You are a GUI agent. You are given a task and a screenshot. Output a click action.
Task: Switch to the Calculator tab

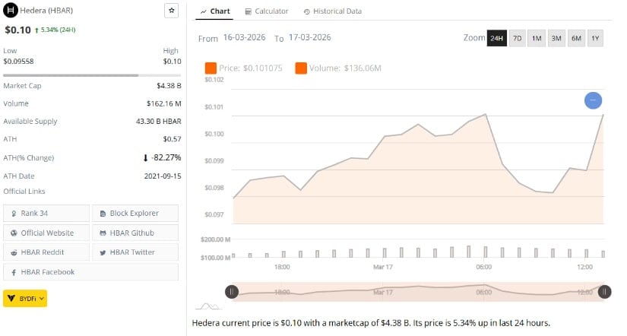coord(267,11)
